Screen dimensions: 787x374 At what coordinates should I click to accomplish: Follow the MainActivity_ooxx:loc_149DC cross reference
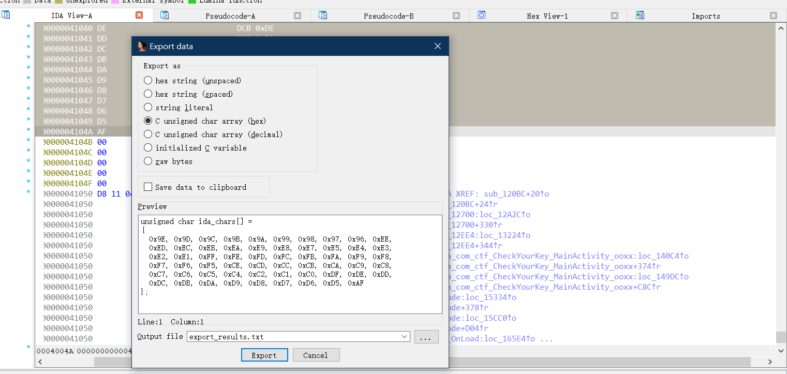(x=569, y=277)
